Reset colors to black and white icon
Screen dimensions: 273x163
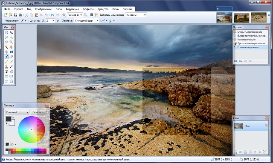tap(7, 124)
